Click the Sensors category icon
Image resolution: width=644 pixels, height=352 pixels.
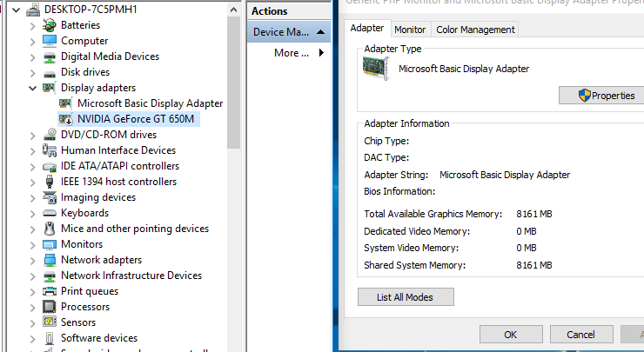click(50, 322)
